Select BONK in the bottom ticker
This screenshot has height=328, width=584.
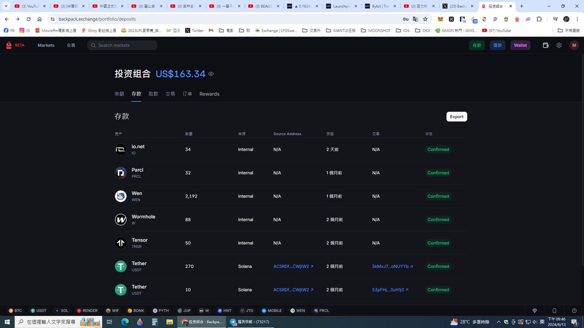136,311
